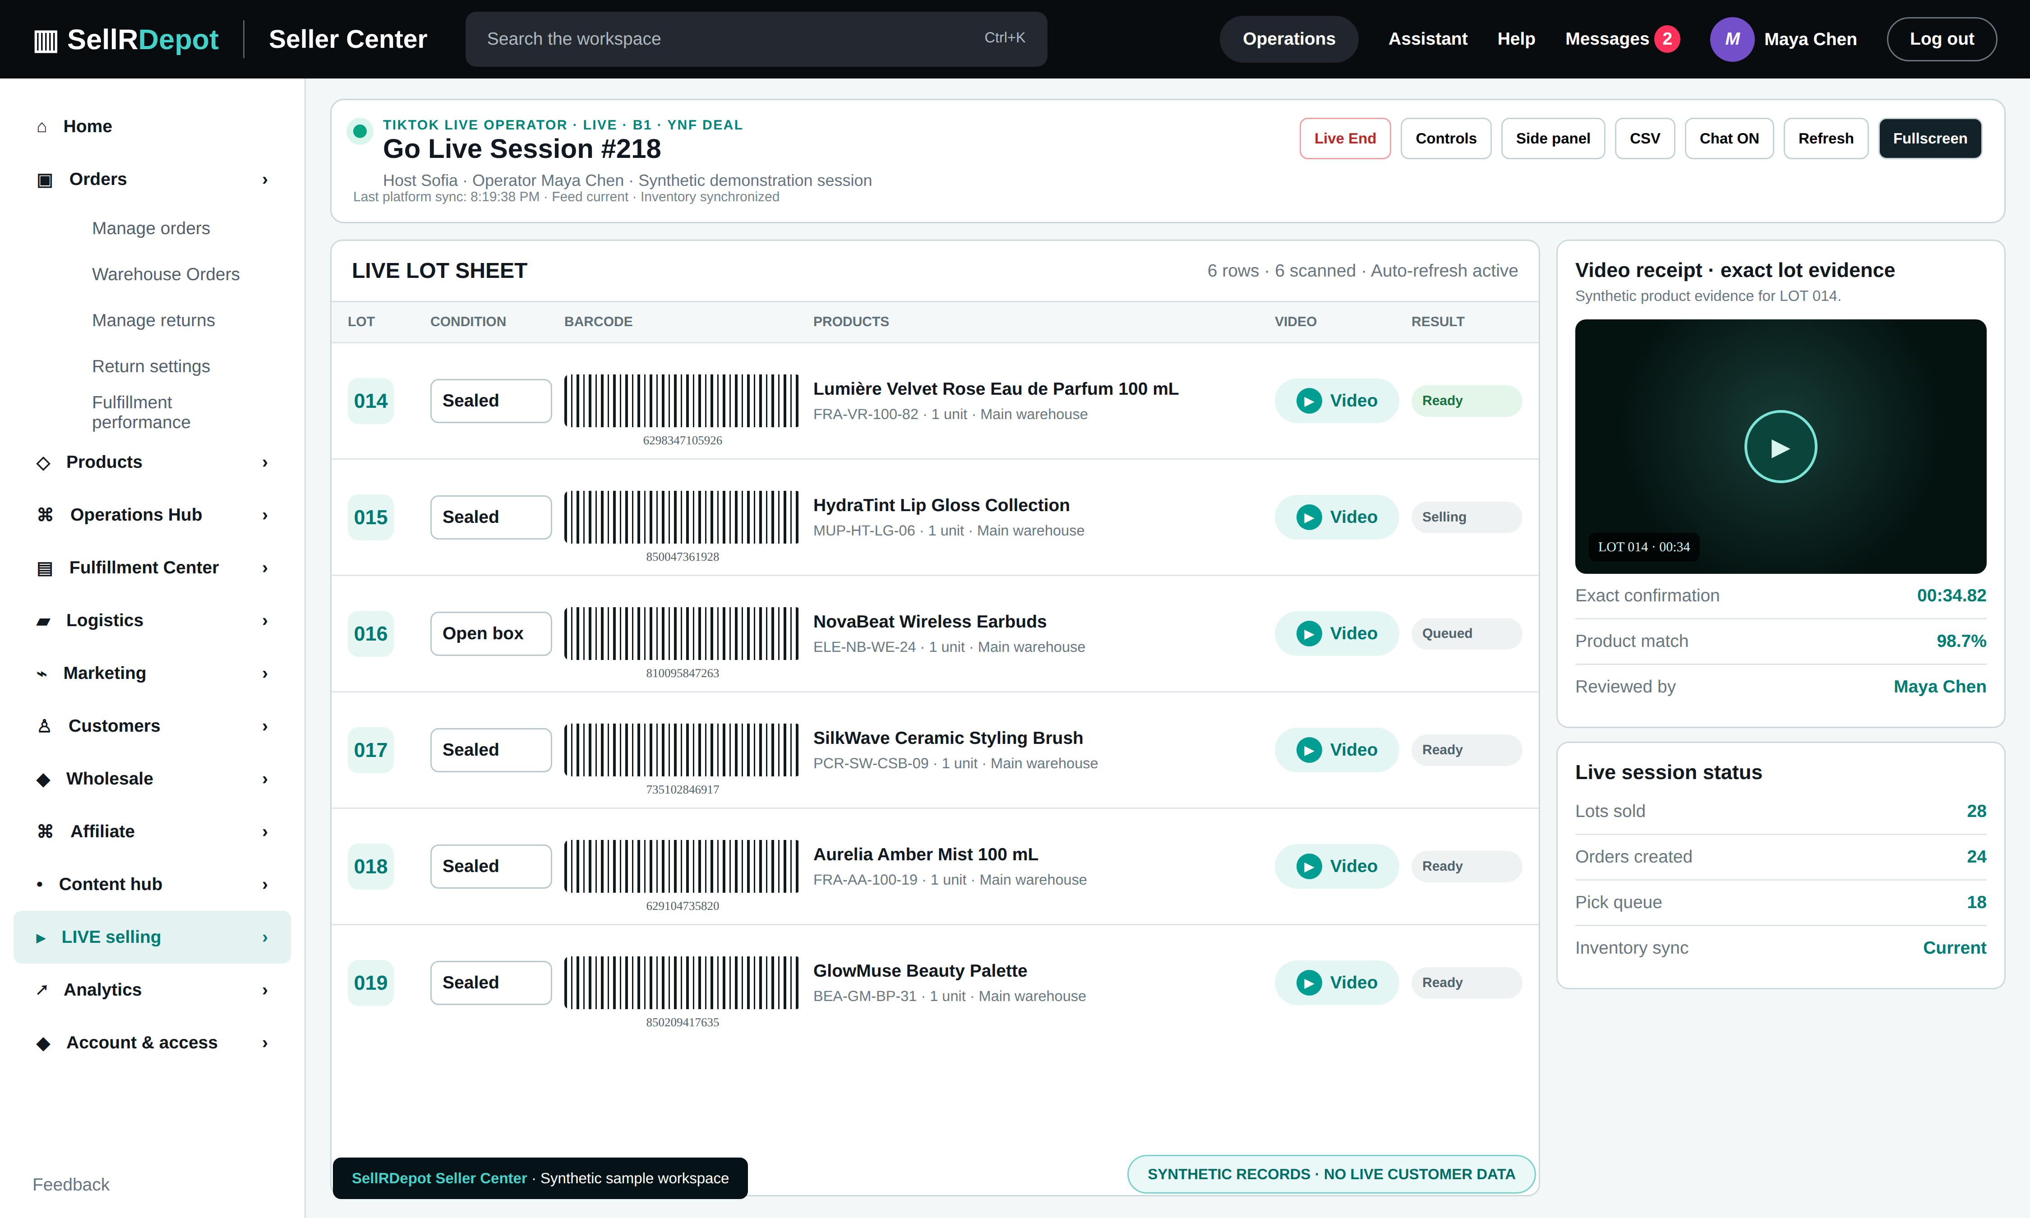Click the Refresh button
The height and width of the screenshot is (1218, 2030).
pos(1825,138)
